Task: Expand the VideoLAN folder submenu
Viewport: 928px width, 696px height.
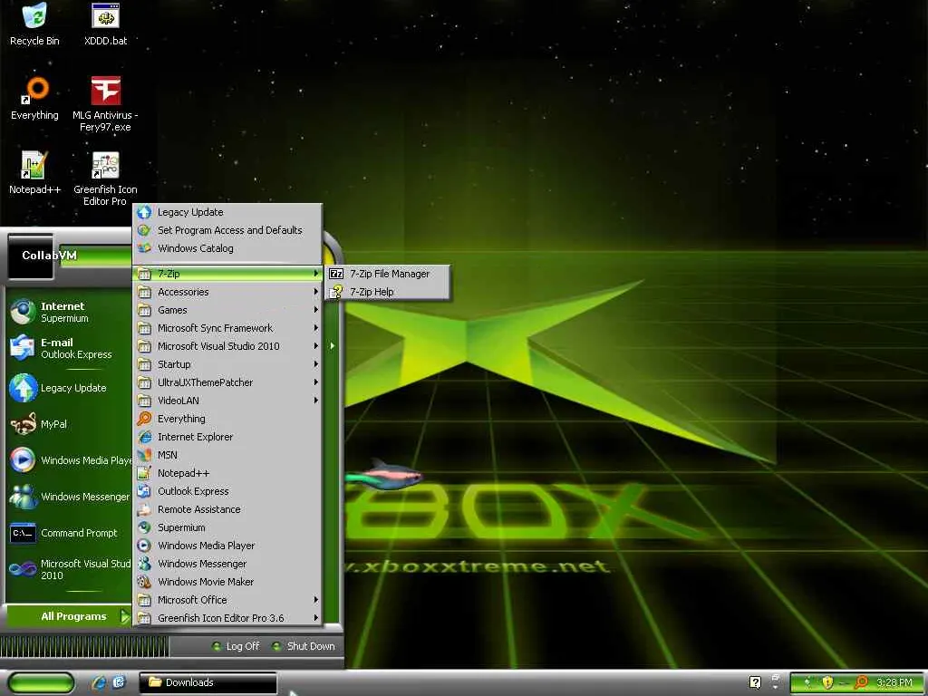Action: click(x=227, y=401)
